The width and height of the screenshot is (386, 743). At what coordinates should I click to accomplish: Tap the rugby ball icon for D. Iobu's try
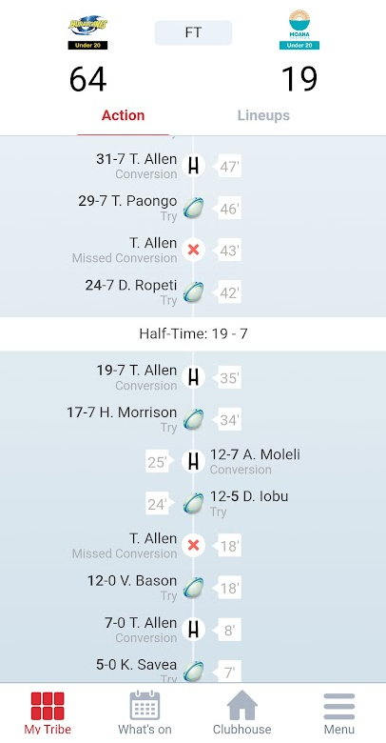pos(193,503)
